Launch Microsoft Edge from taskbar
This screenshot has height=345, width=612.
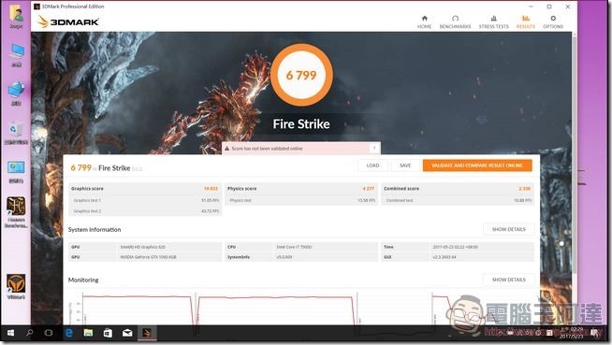[x=69, y=333]
